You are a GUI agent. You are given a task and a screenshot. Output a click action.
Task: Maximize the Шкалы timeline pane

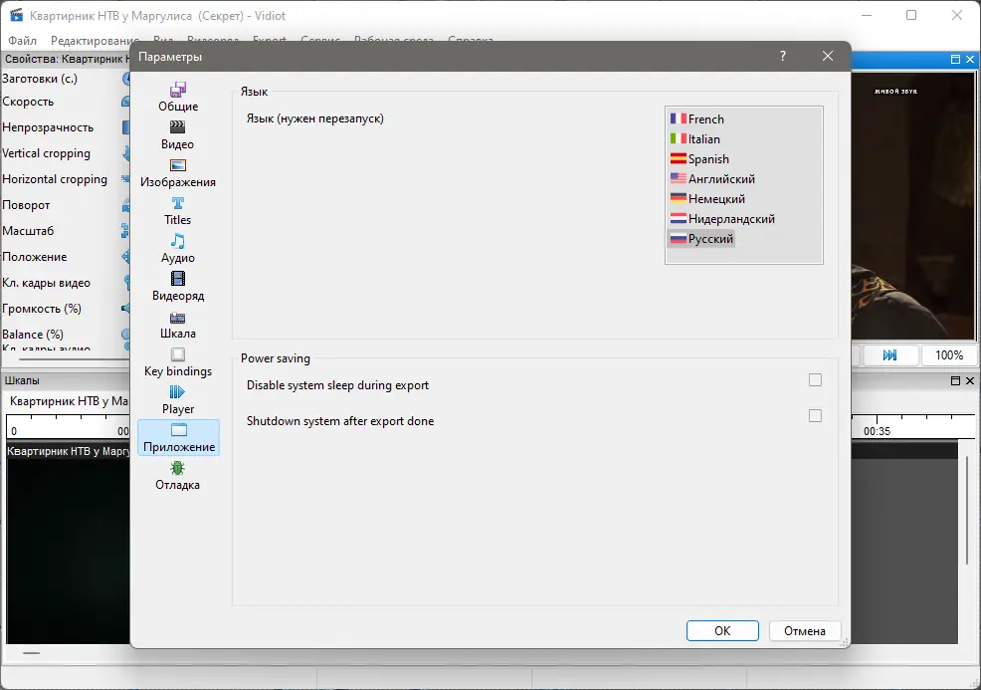click(955, 380)
